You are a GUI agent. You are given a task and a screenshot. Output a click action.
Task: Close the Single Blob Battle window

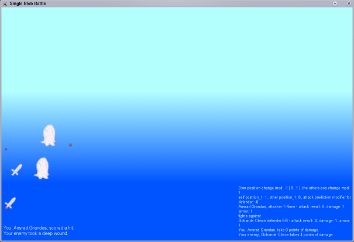tap(349, 3)
